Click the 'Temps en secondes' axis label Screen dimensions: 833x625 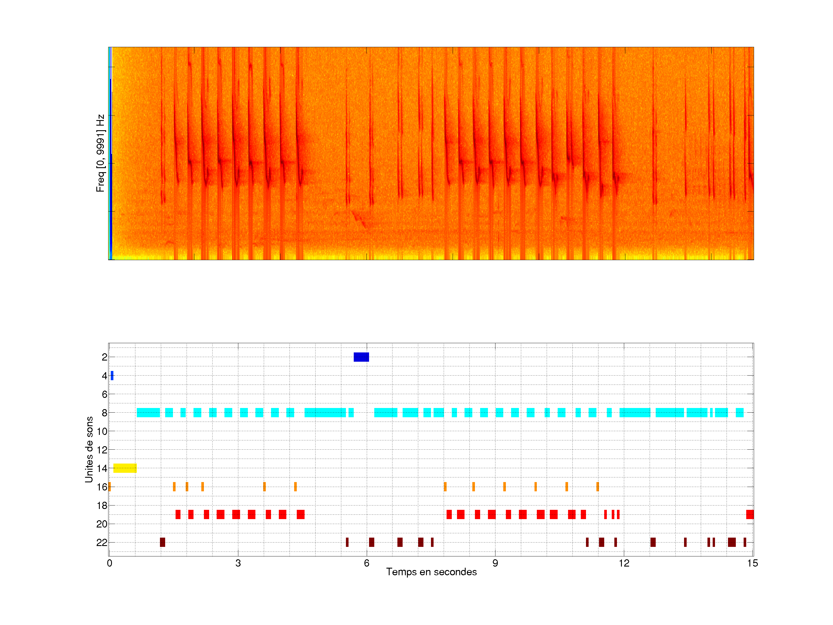coord(431,572)
